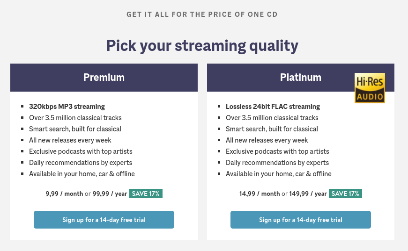Click Premium's Exclusive podcasts with top artists
Image resolution: width=408 pixels, height=251 pixels.
pos(81,151)
